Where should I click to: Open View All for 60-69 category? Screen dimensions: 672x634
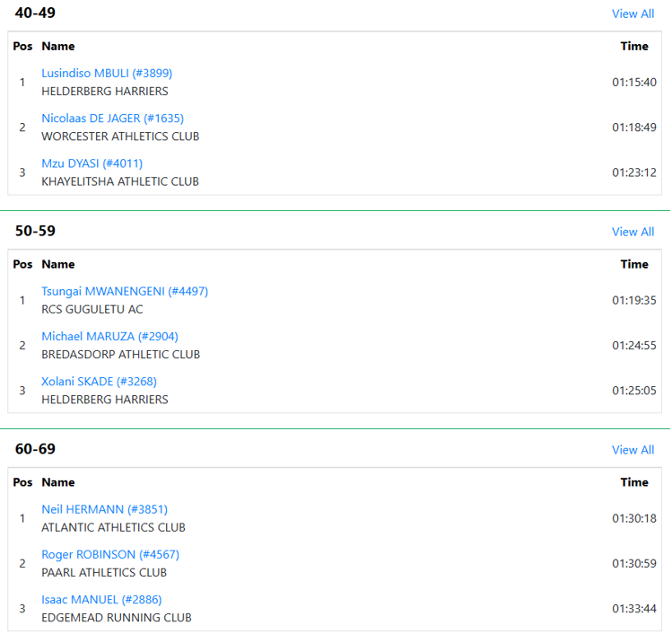click(633, 450)
